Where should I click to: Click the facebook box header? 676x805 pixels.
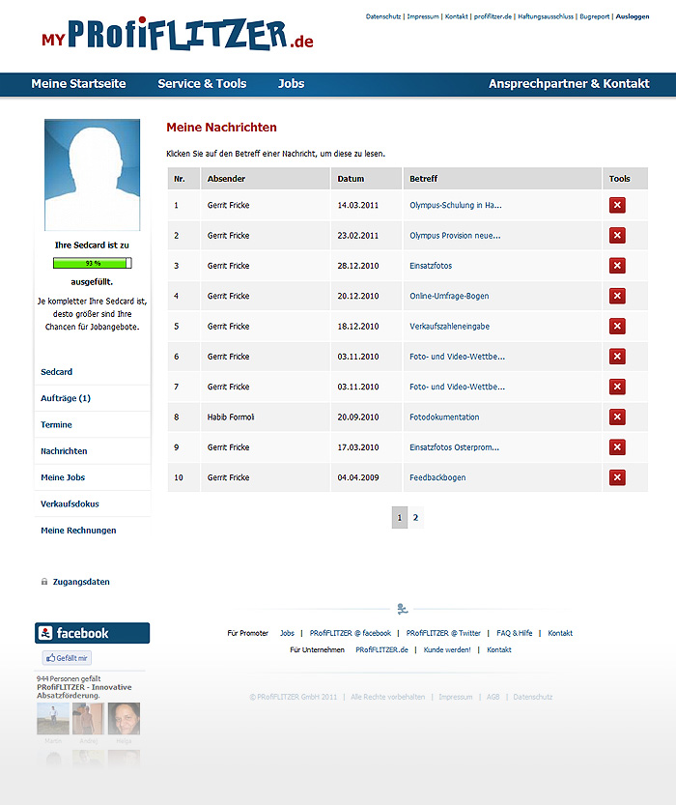[93, 633]
